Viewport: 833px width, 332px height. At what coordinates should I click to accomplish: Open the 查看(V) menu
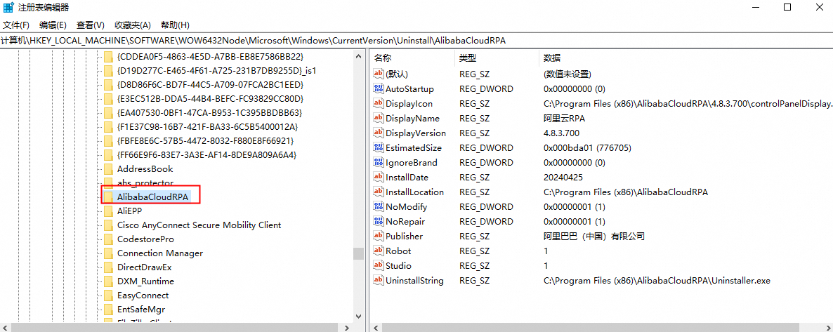pos(91,25)
